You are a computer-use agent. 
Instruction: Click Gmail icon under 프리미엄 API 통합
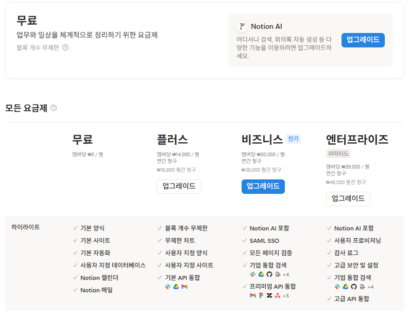[253, 295]
